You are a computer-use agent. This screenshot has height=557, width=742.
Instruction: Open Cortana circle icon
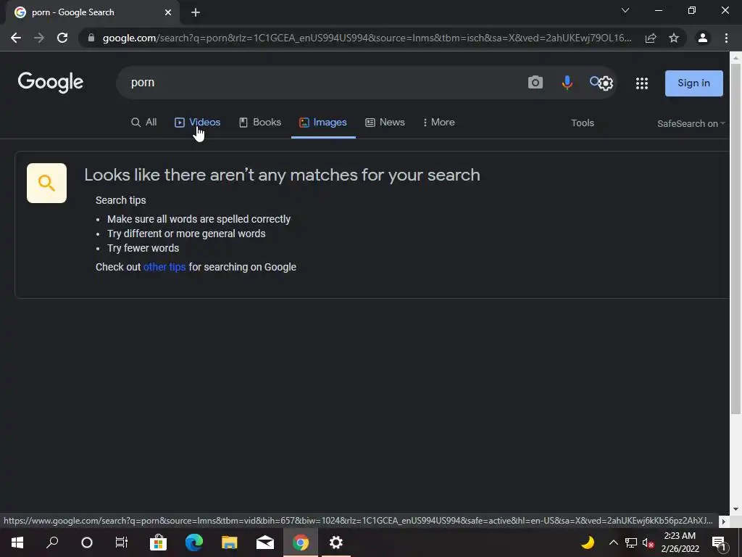coord(87,542)
